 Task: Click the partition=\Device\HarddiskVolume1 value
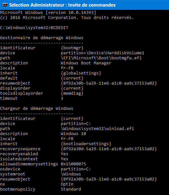click(103, 53)
